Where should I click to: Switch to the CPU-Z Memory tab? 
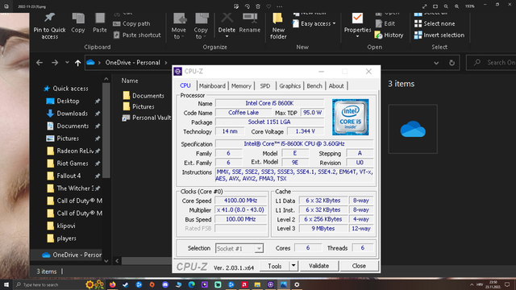pos(241,86)
